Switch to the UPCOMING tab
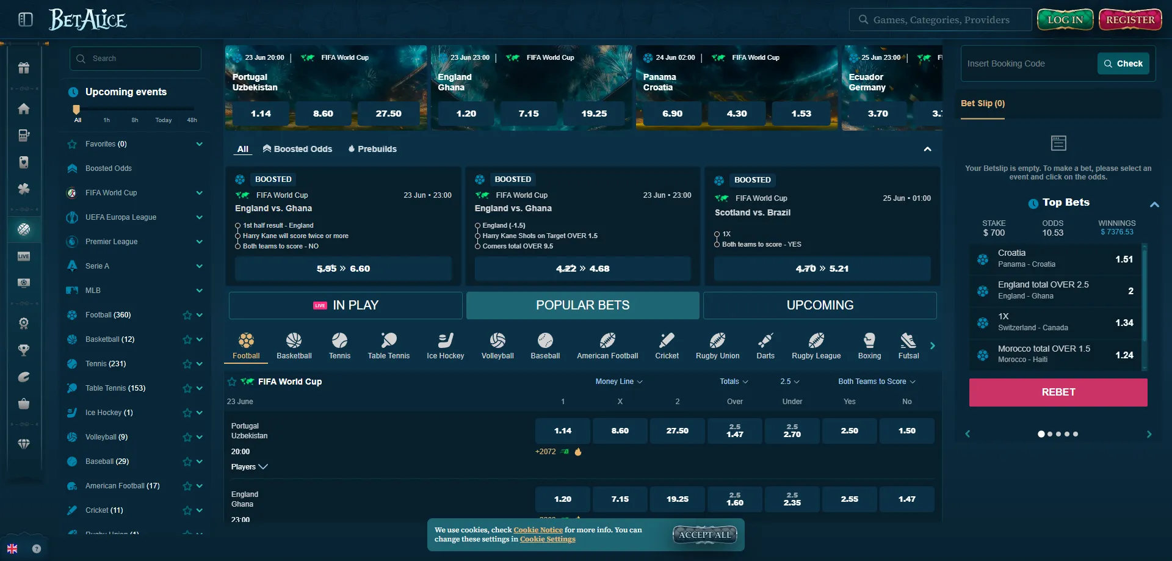 (x=820, y=305)
